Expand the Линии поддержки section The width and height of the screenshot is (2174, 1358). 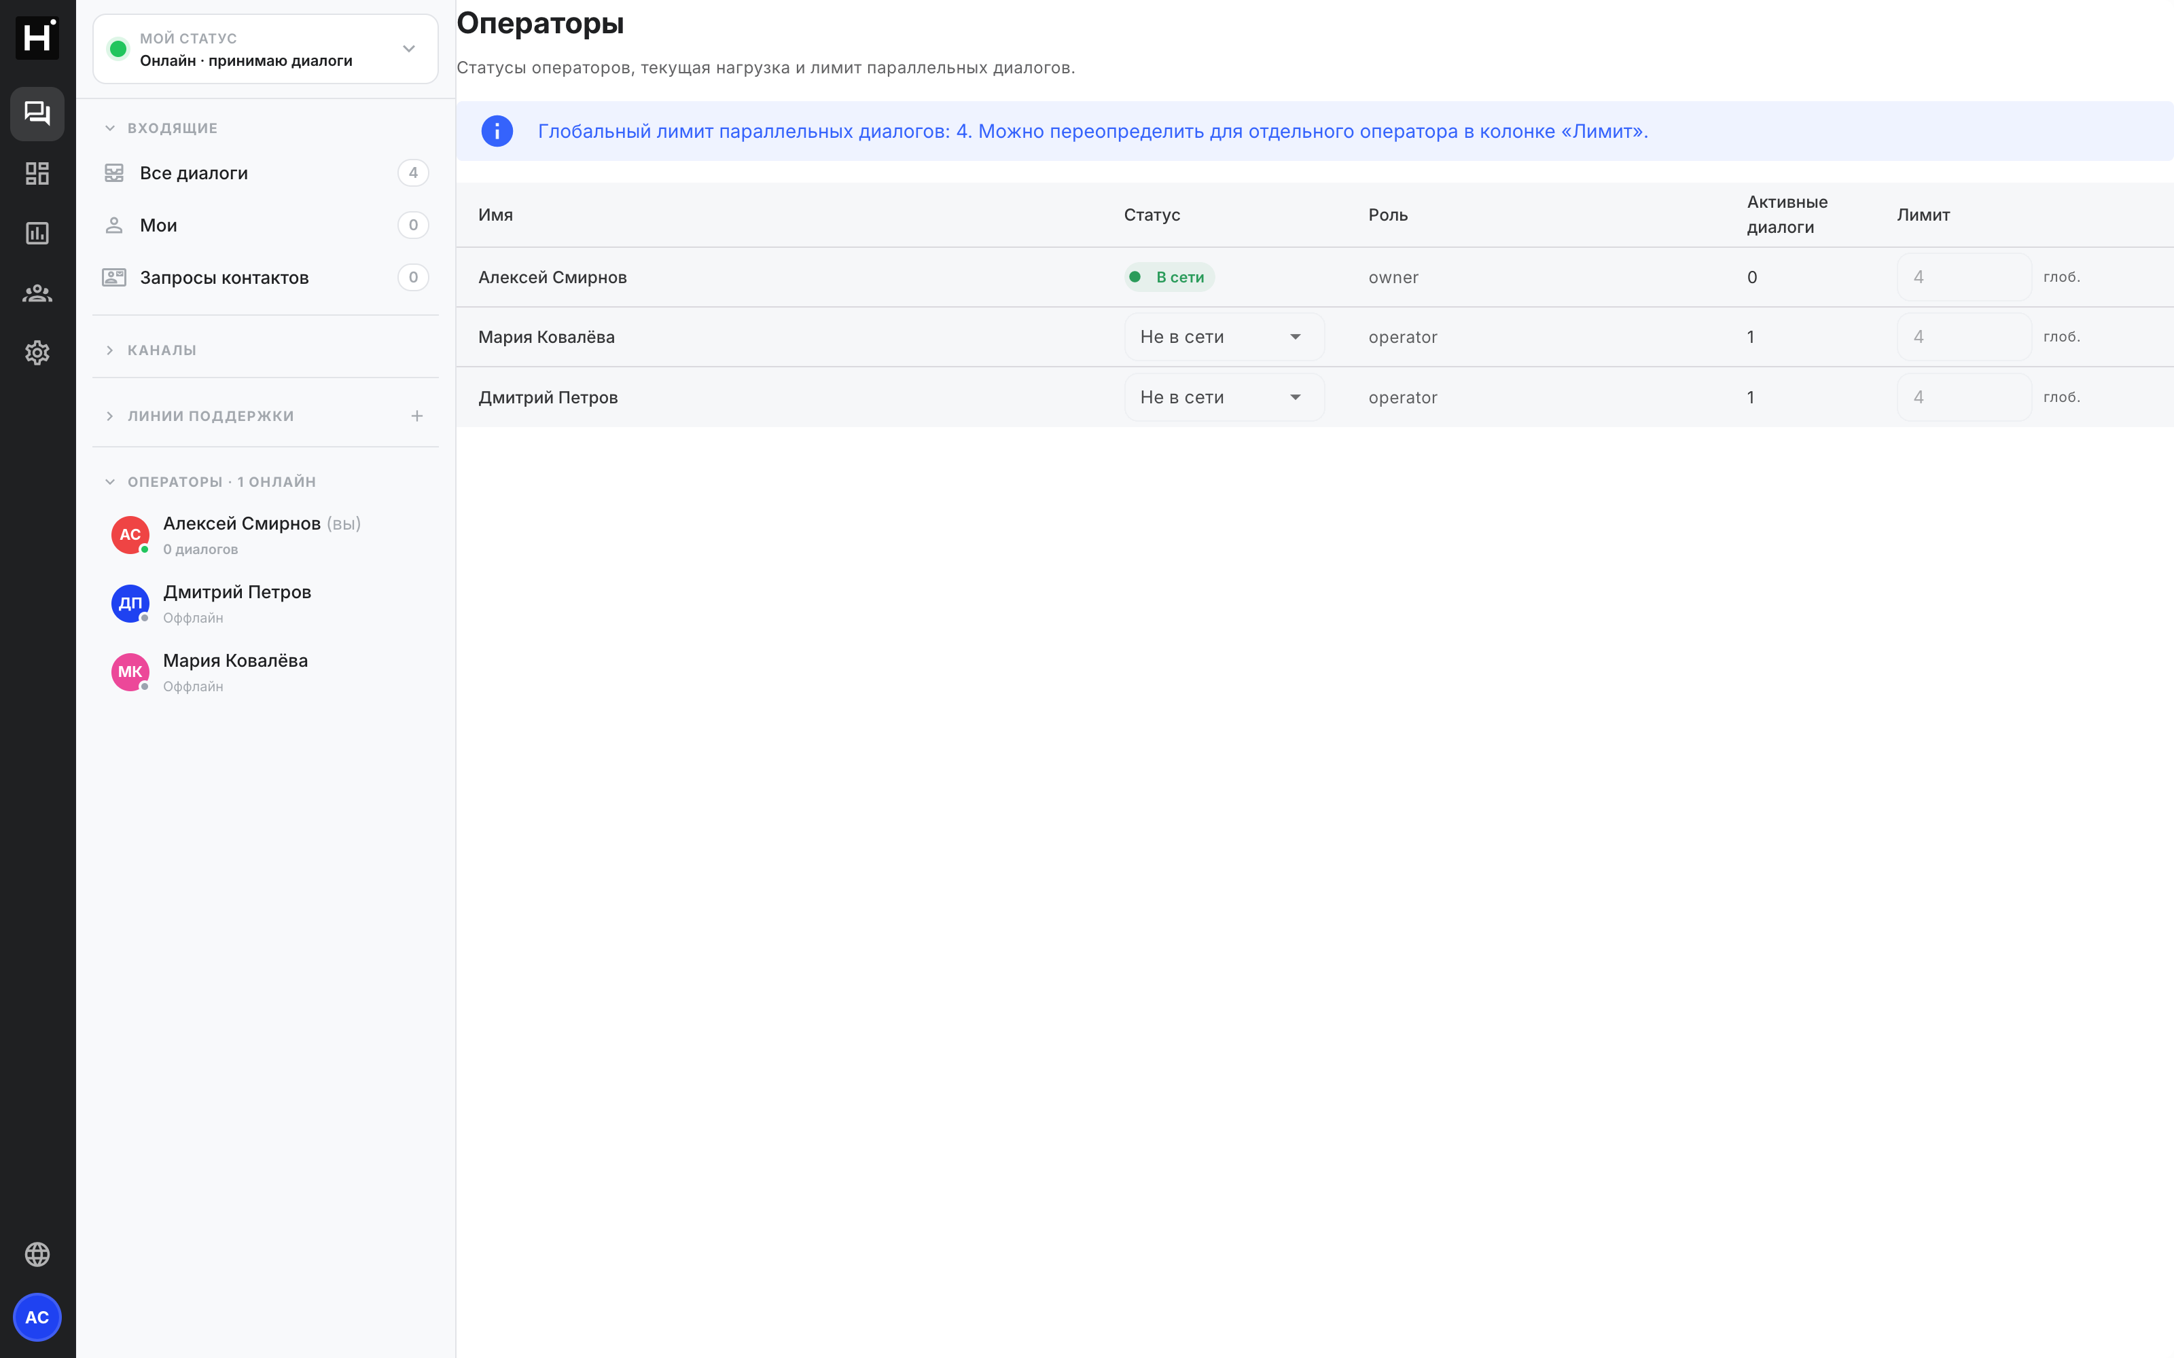tap(200, 416)
